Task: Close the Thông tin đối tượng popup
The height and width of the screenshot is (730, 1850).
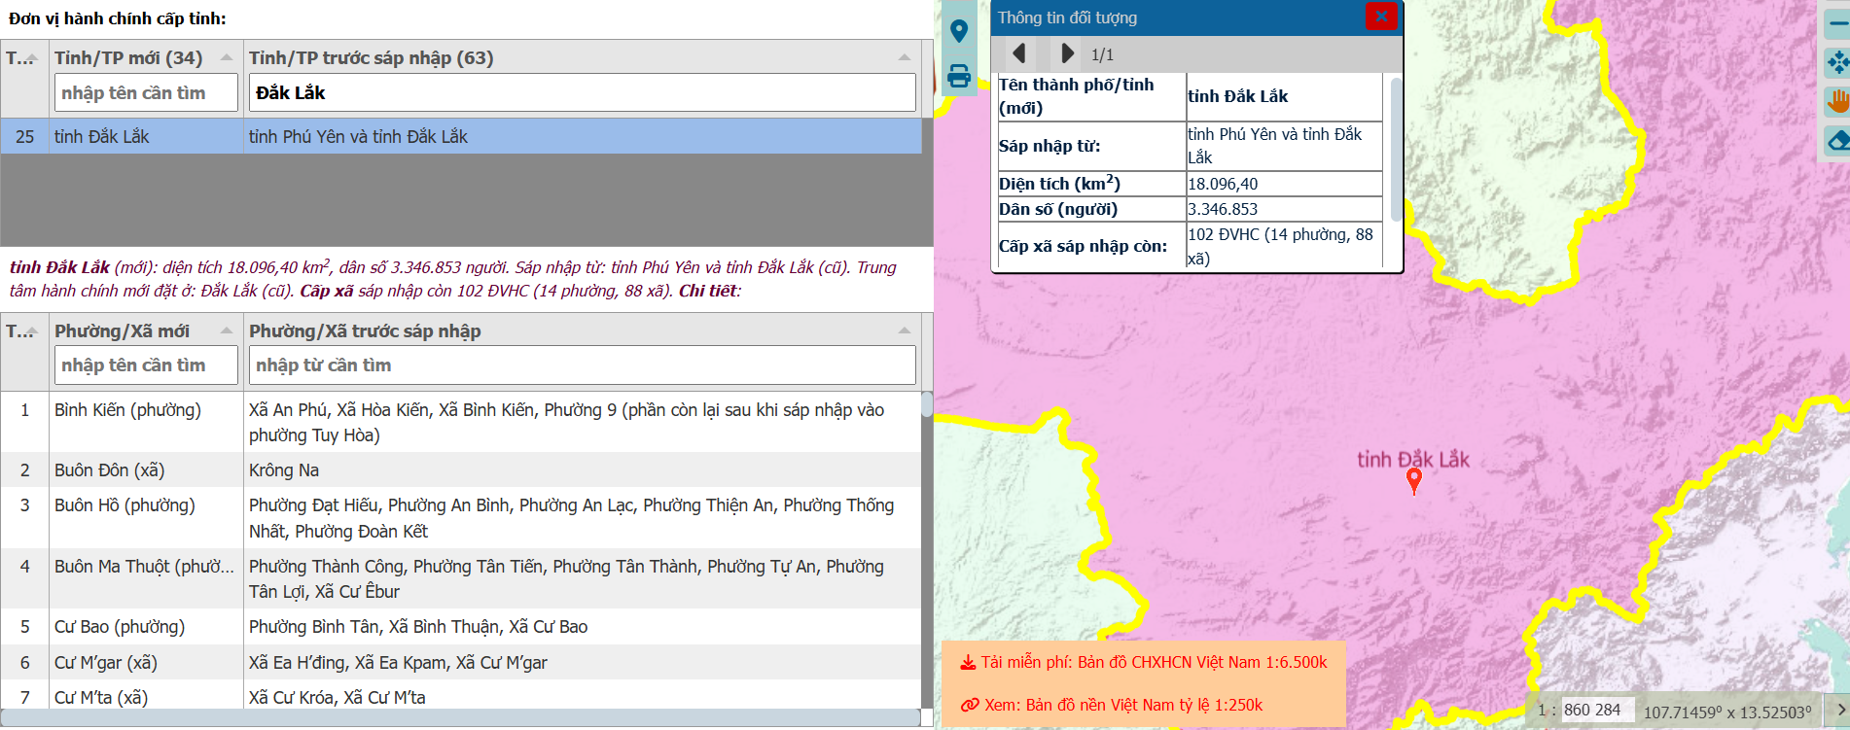Action: click(x=1381, y=17)
